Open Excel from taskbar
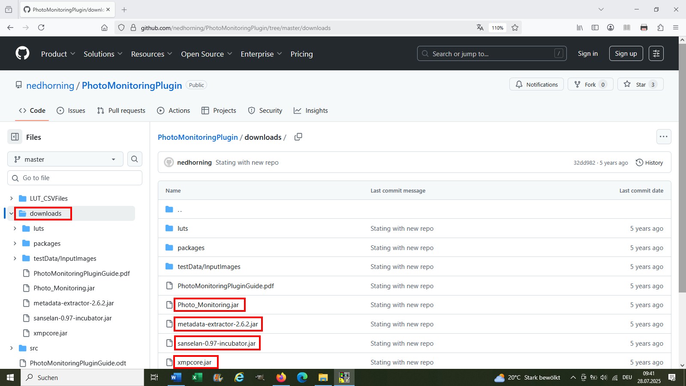686x386 pixels. click(x=197, y=377)
